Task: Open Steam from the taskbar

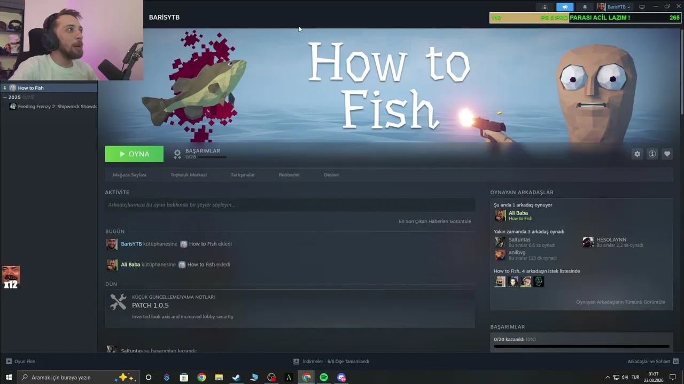Action: tap(236, 378)
